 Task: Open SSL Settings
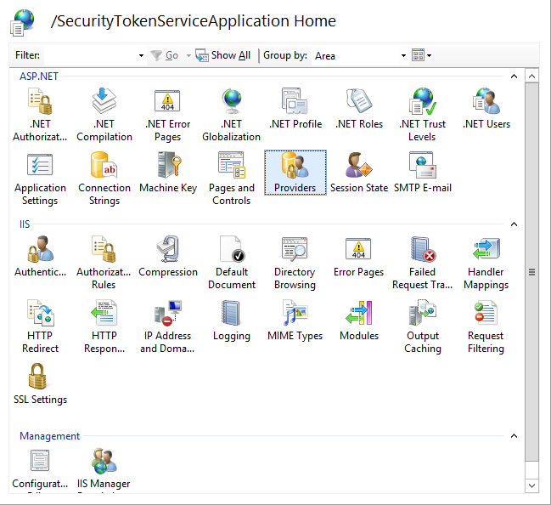40,384
